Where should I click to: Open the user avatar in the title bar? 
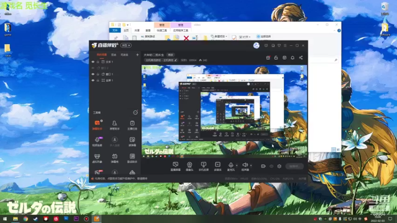pyautogui.click(x=256, y=46)
